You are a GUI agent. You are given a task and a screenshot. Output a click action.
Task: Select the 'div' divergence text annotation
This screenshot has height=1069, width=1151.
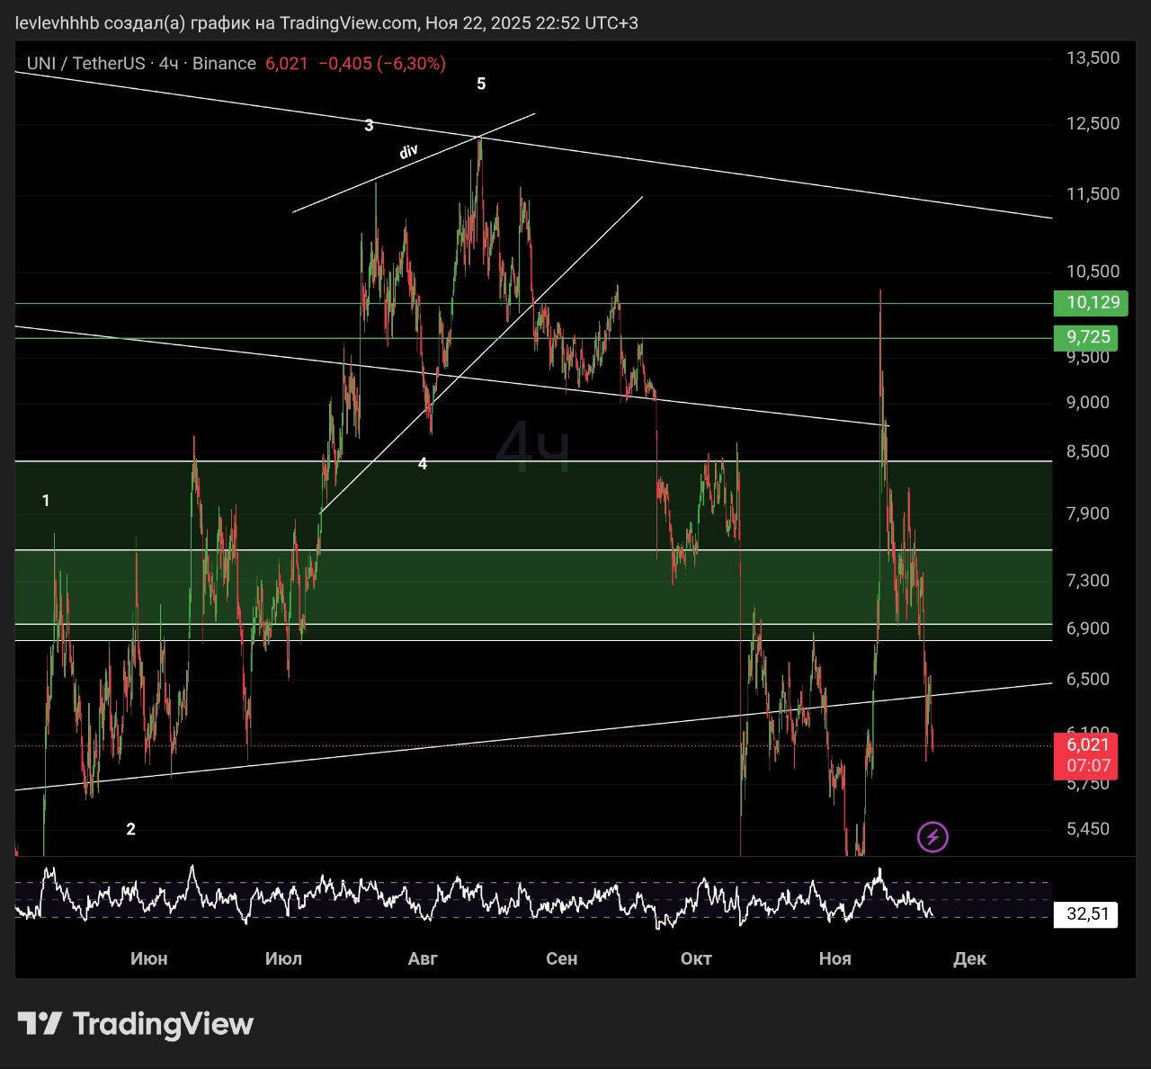[x=408, y=151]
